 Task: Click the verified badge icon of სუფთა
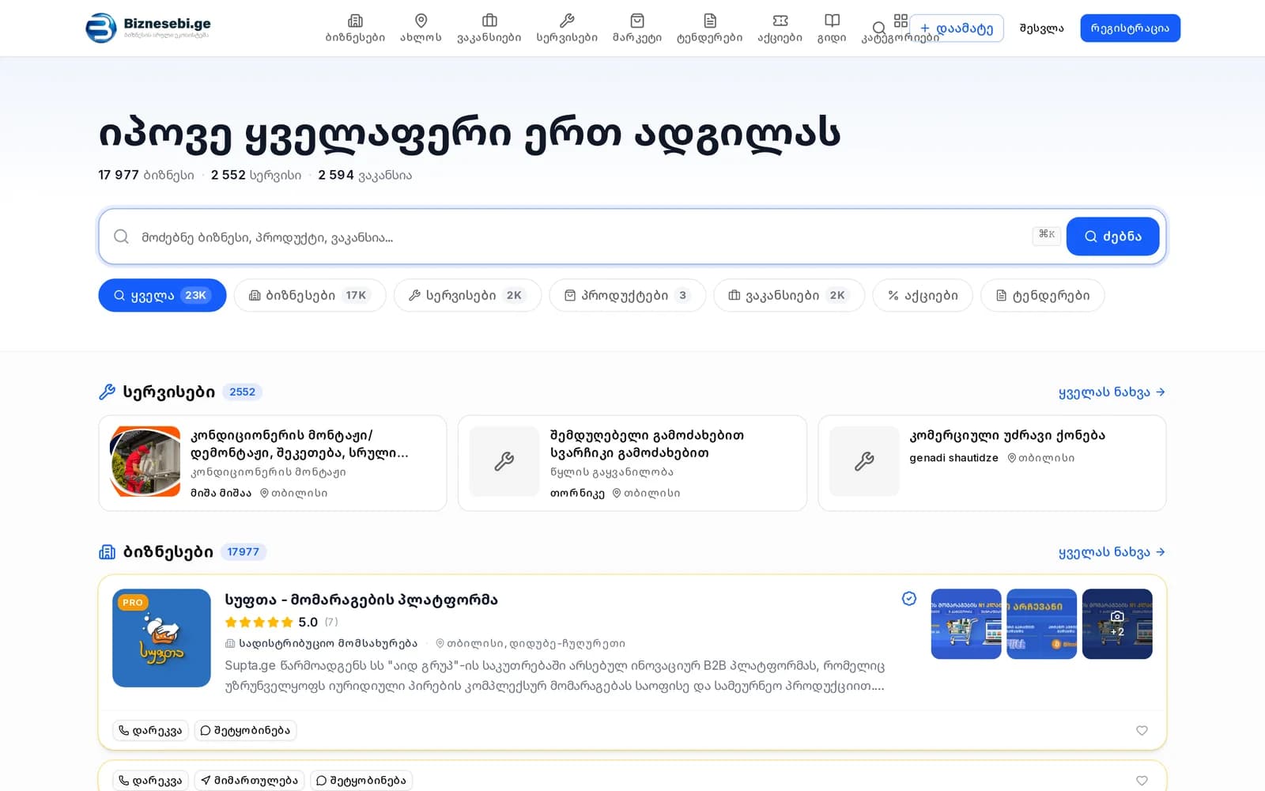[909, 599]
